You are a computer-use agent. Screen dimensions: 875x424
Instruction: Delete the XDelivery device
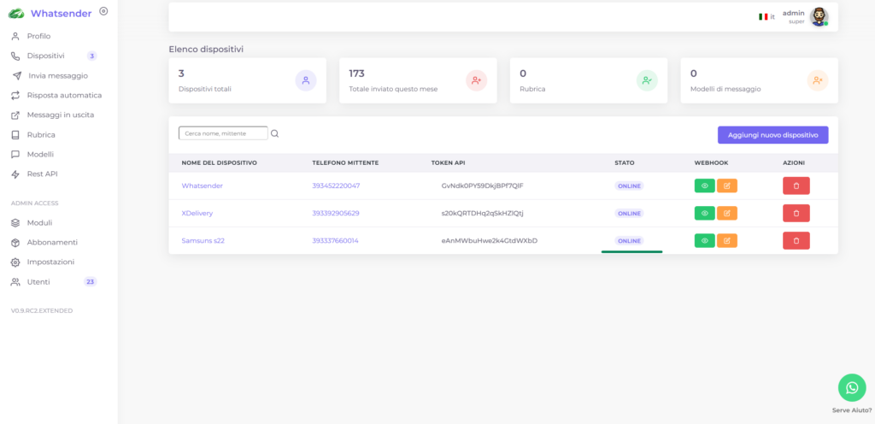click(x=796, y=213)
